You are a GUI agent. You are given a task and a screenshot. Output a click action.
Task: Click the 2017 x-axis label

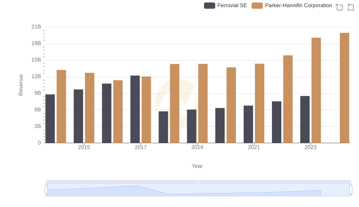click(140, 147)
